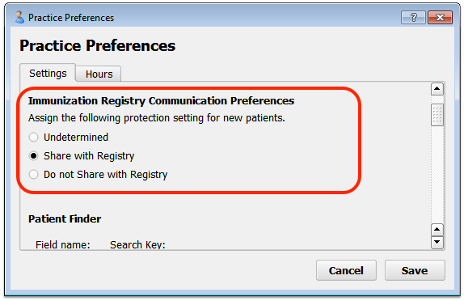Click the empty scrollbar track below thumb
The image size is (464, 301).
437,175
